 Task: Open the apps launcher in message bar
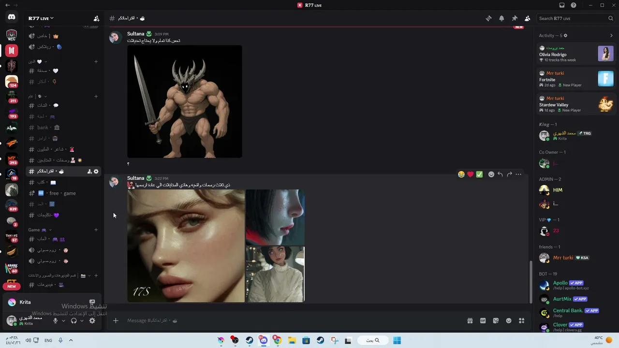pos(521,320)
